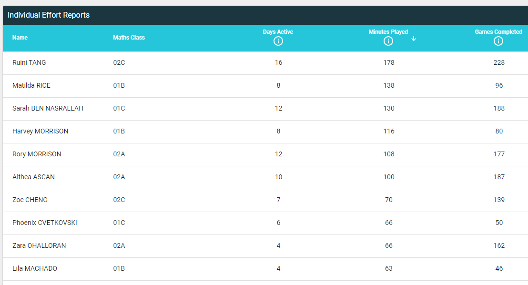This screenshot has height=285, width=528.
Task: Click the Minutes Played header text
Action: coord(388,32)
